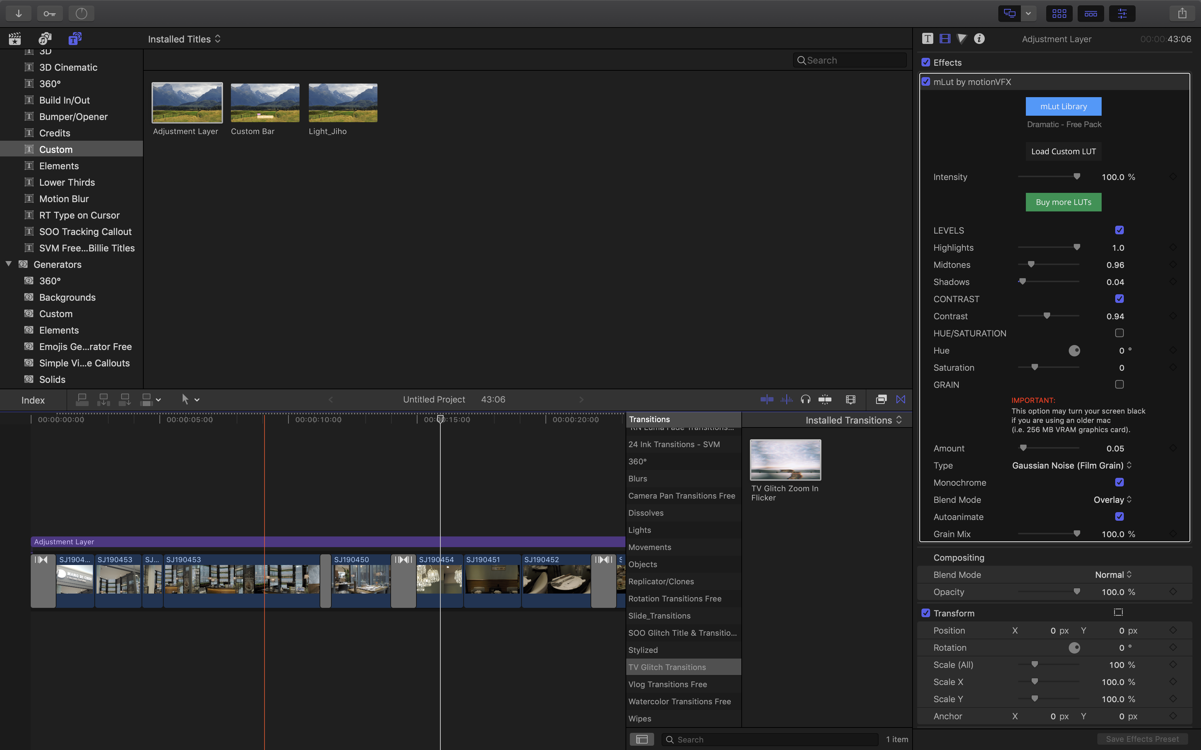Image resolution: width=1201 pixels, height=750 pixels.
Task: Toggle headphones audio skimming icon
Action: click(805, 399)
